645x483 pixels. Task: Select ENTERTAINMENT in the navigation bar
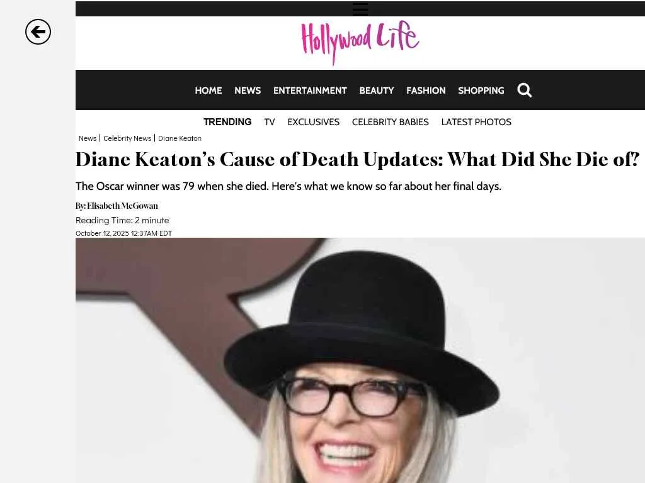(x=310, y=91)
